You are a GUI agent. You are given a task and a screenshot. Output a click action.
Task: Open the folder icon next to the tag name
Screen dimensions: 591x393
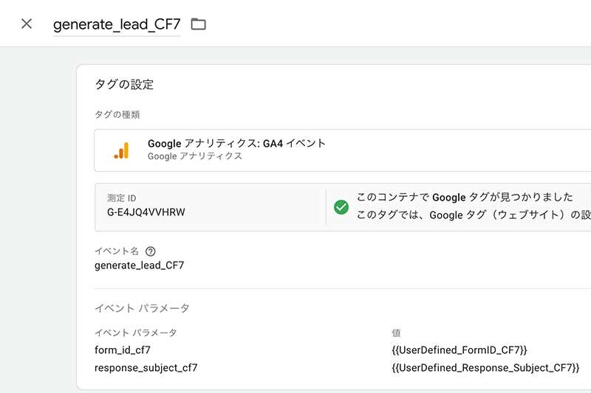(198, 24)
